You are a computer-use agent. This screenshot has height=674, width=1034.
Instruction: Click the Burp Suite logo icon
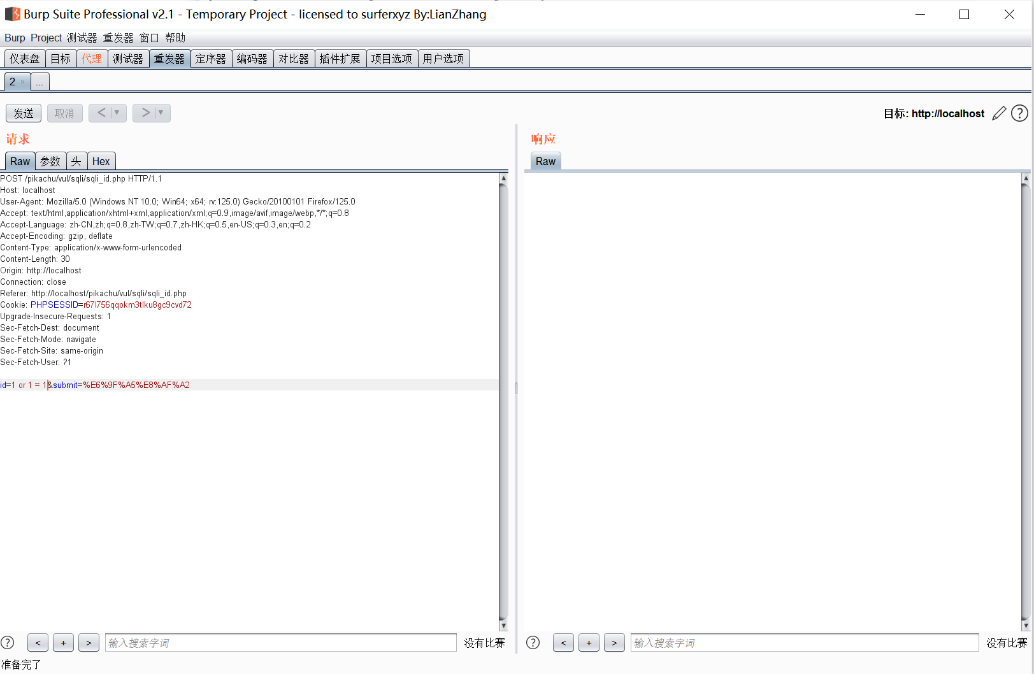tap(13, 14)
